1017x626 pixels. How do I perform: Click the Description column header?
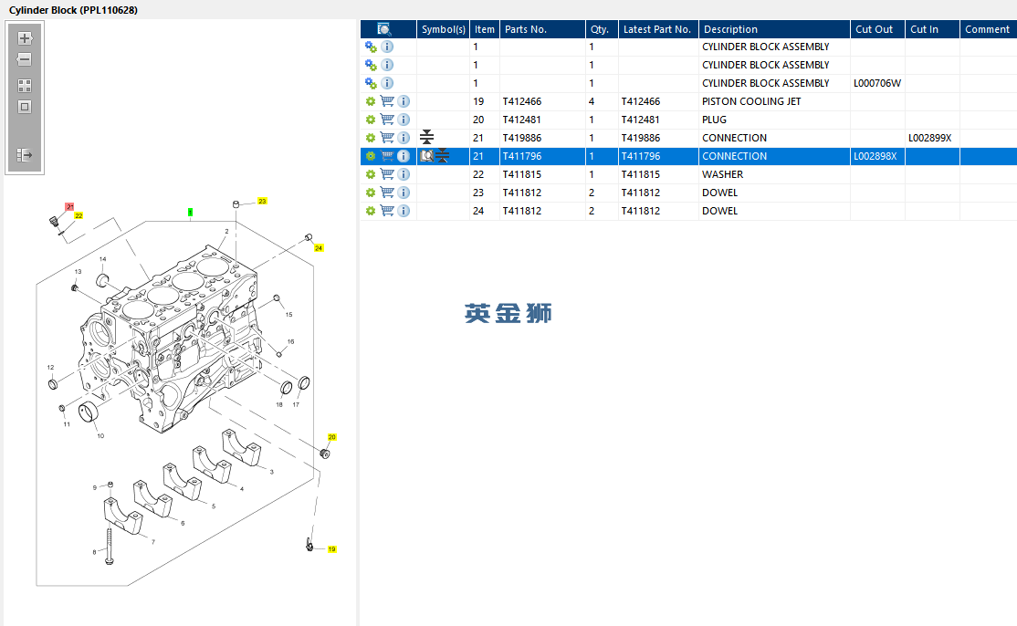(x=730, y=29)
